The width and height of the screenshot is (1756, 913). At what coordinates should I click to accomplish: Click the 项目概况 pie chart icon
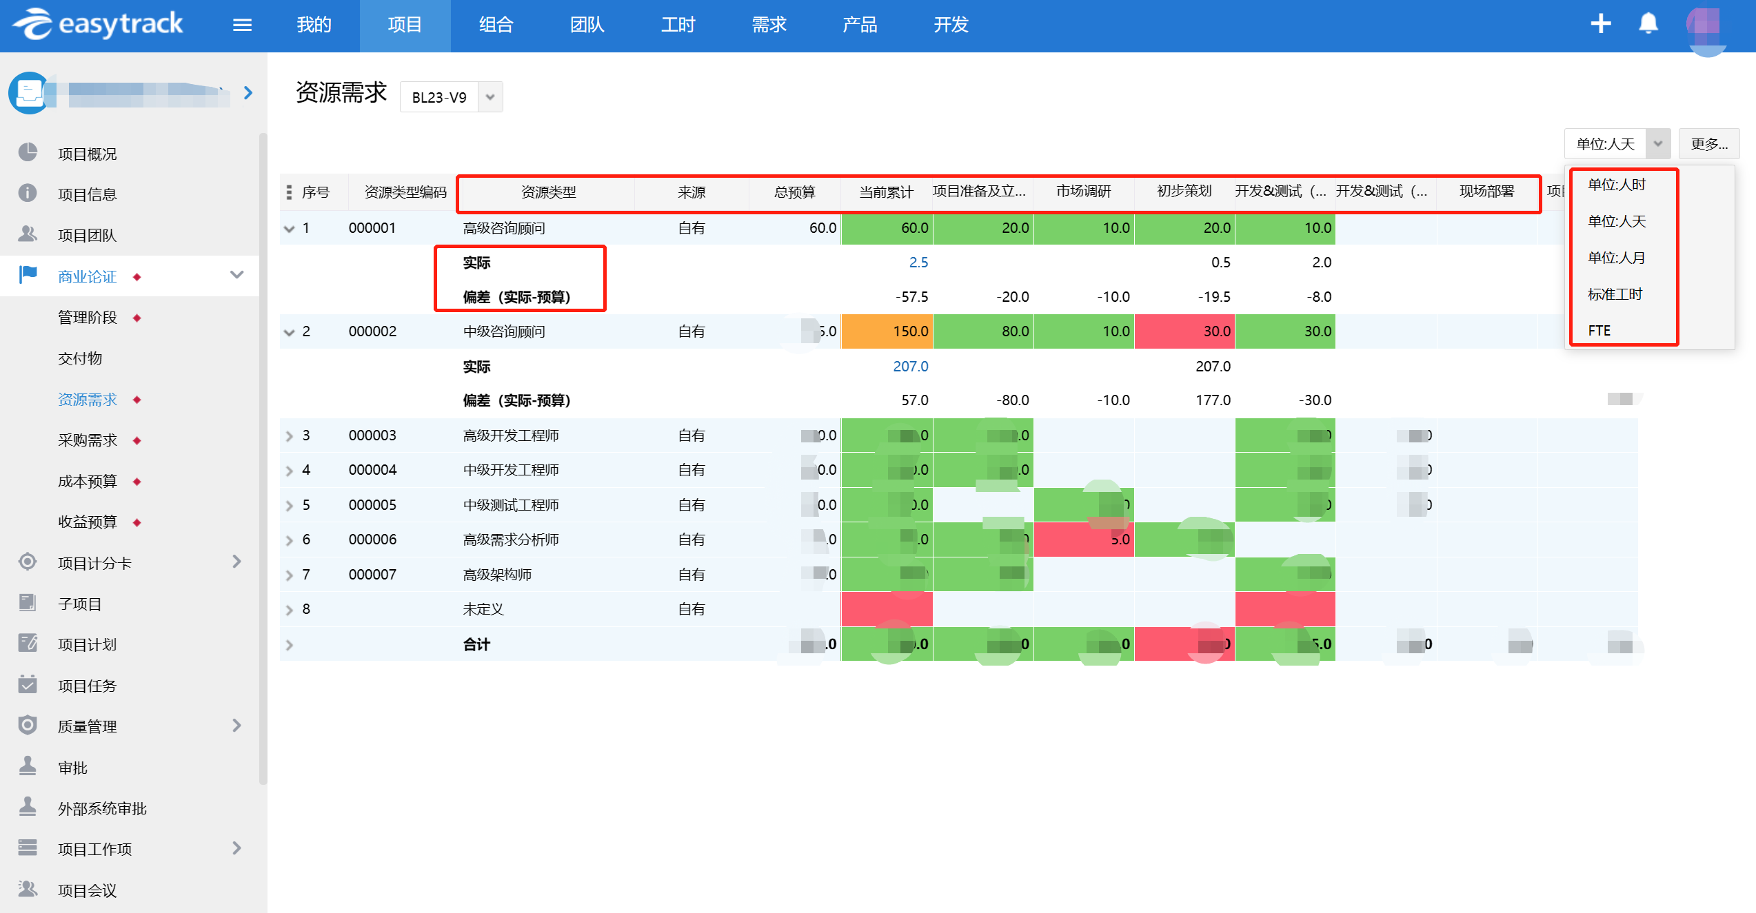click(28, 153)
